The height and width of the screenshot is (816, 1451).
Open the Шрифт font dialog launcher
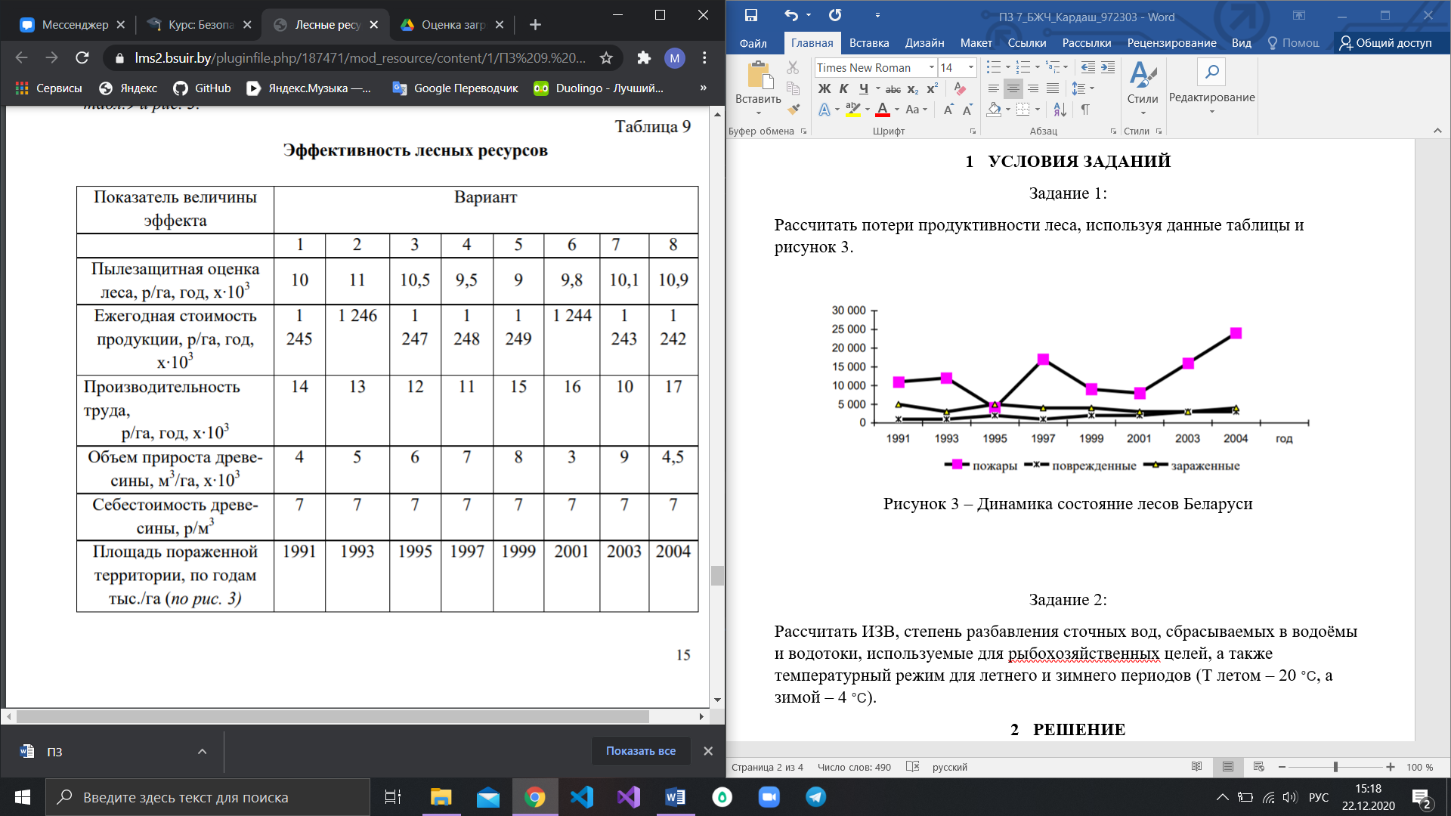973,131
